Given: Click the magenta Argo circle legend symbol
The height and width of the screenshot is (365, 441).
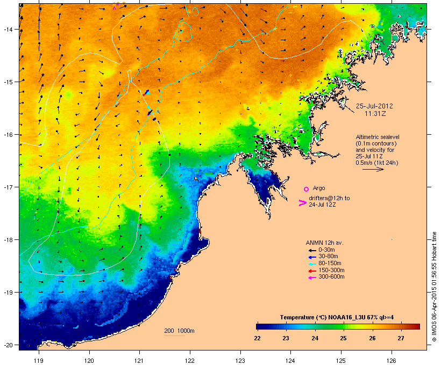Looking at the screenshot, I should pyautogui.click(x=307, y=189).
